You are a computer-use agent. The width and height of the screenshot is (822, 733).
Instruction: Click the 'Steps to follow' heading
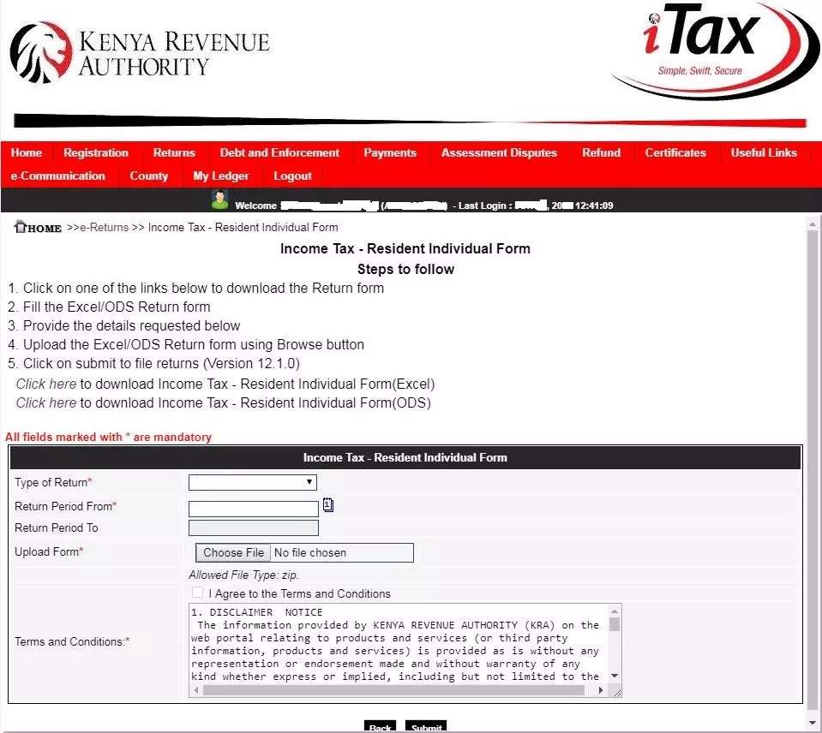405,269
